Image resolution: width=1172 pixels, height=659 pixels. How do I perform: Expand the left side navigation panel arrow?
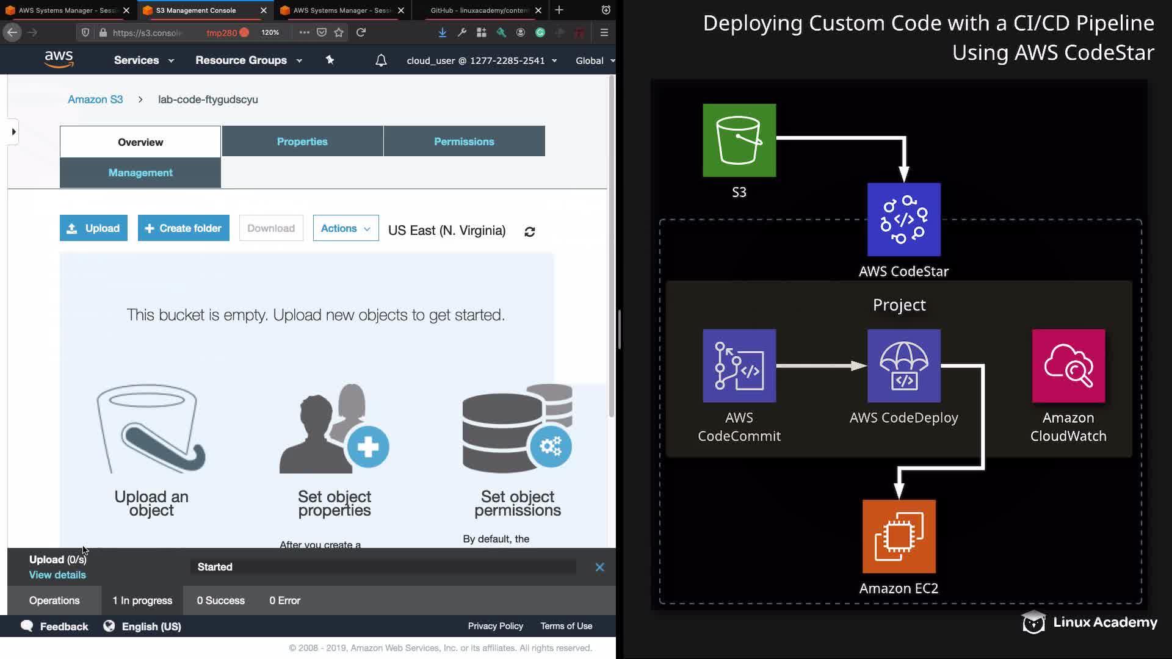(x=13, y=132)
